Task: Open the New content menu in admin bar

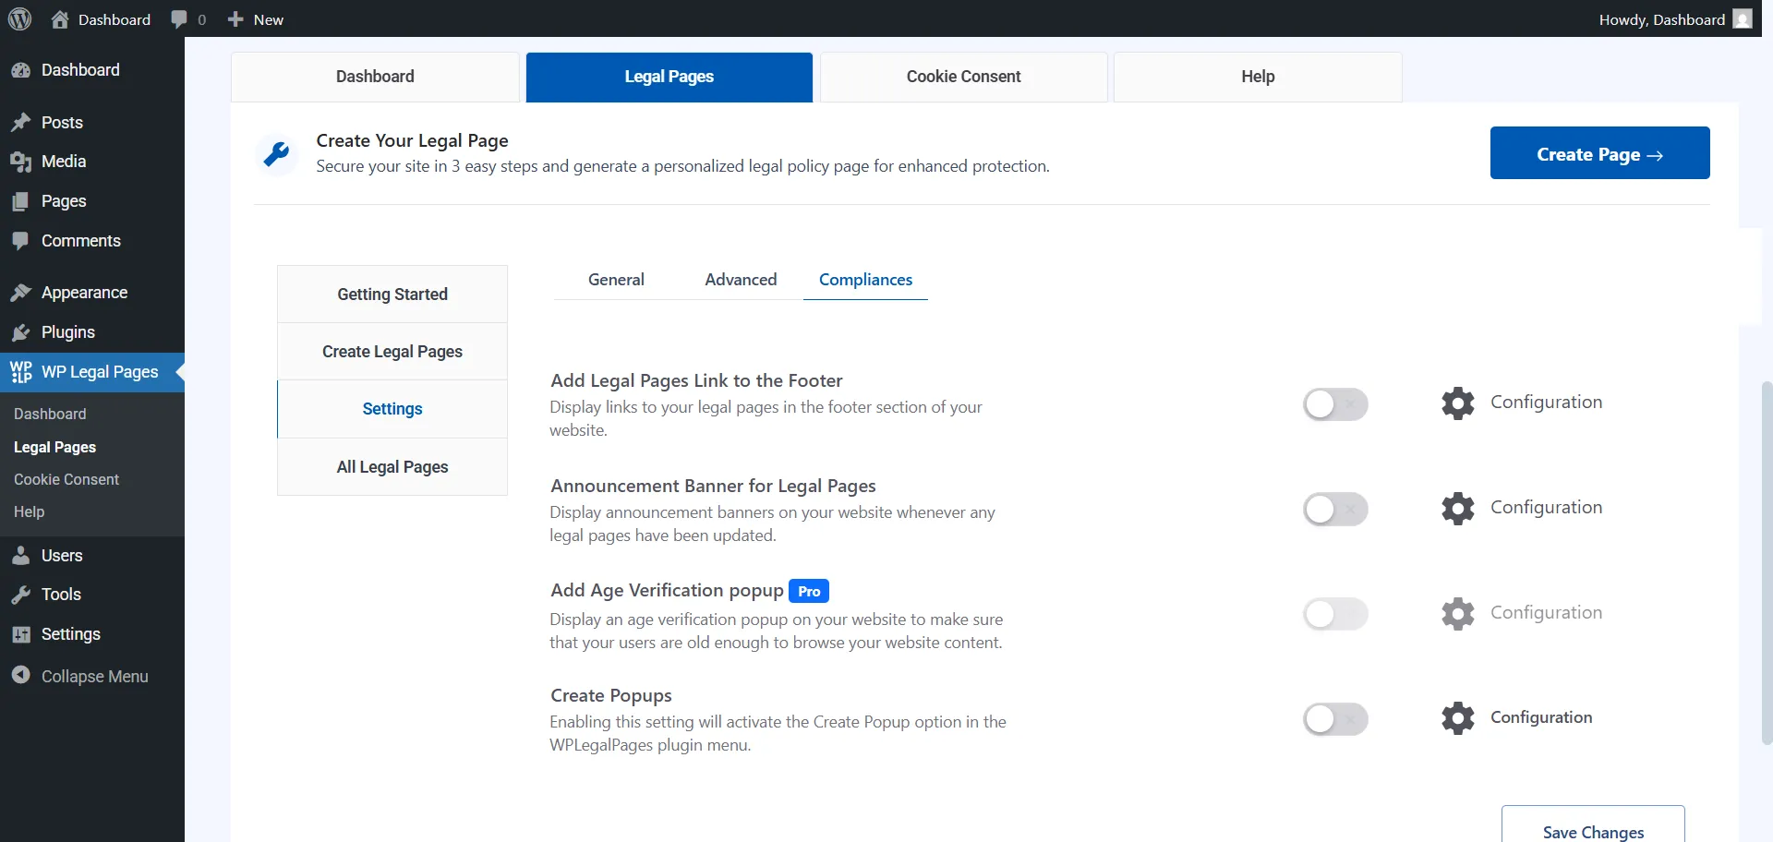Action: 255,19
